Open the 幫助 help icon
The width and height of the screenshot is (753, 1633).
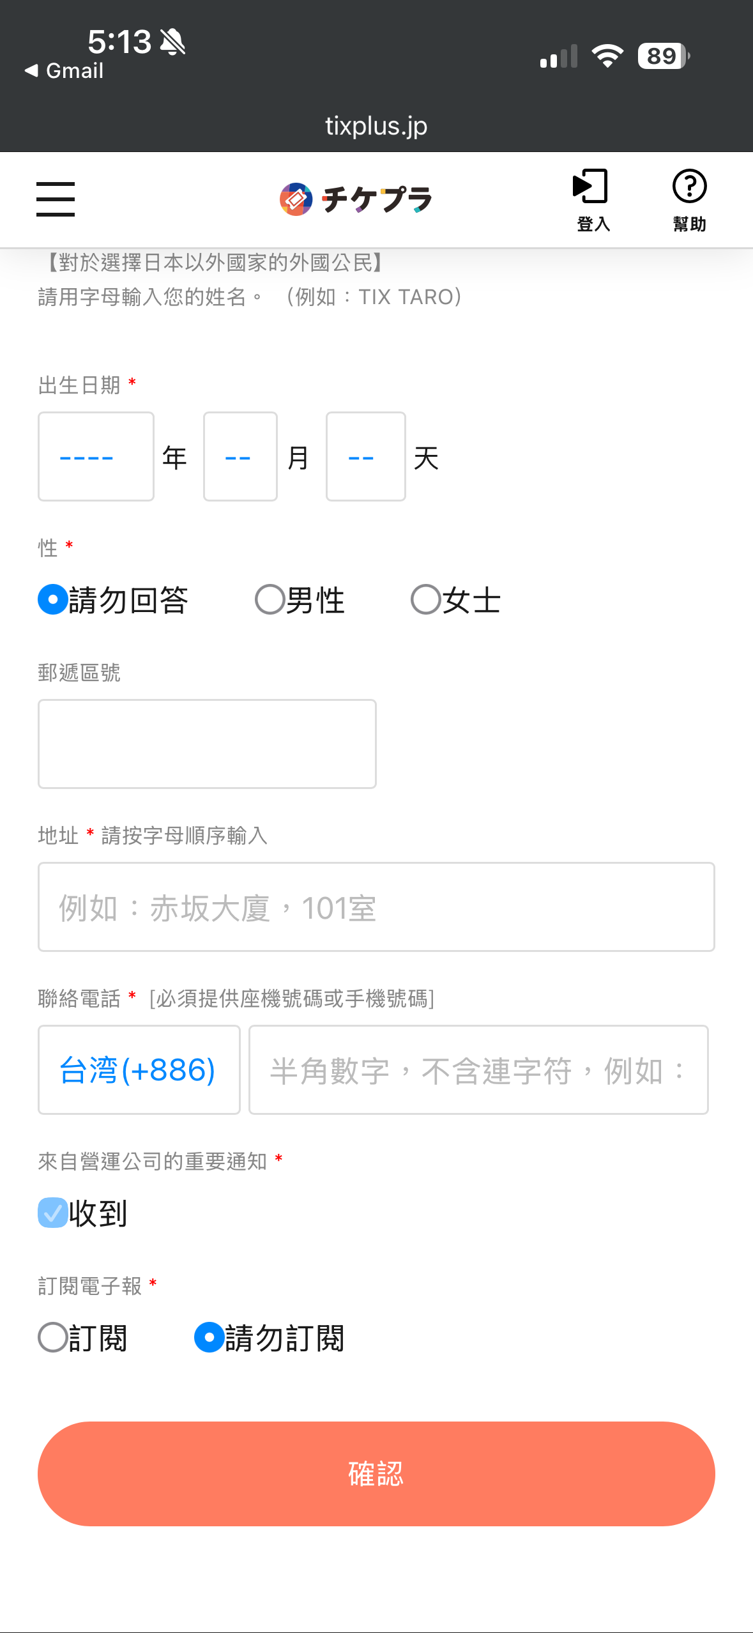[689, 199]
